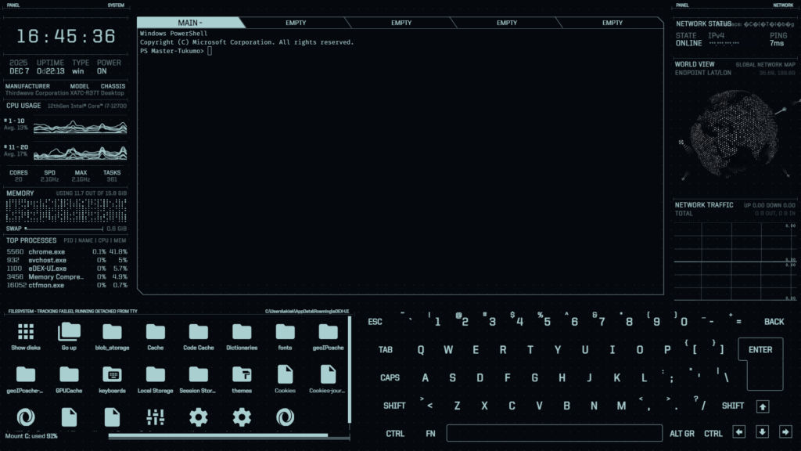Screen dimensions: 801x451
Task: Select the MAIN terminal tab
Action: pyautogui.click(x=190, y=23)
